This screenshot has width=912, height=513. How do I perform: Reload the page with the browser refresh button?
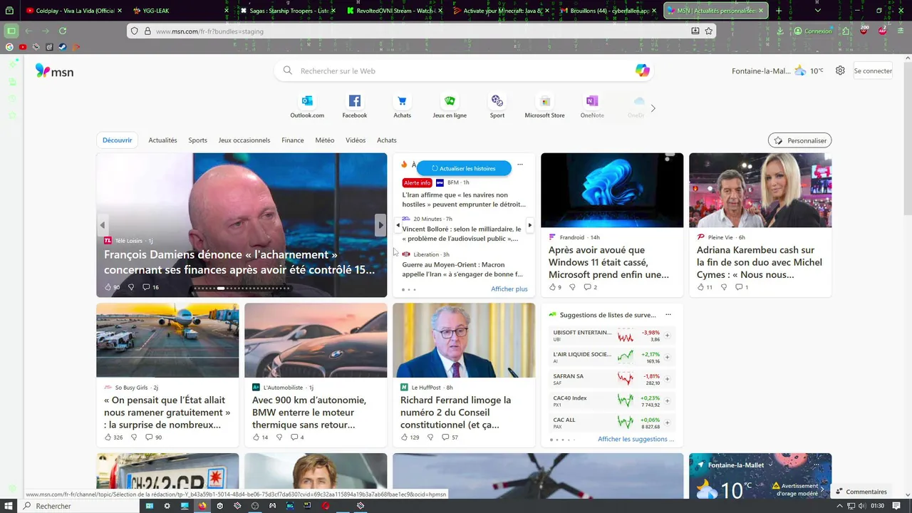pyautogui.click(x=63, y=31)
